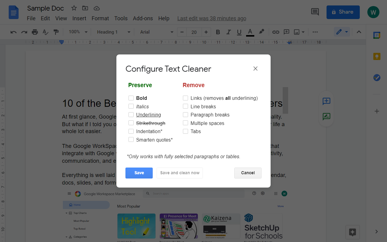Click the Redo arrow
387x242 pixels.
[x=24, y=32]
